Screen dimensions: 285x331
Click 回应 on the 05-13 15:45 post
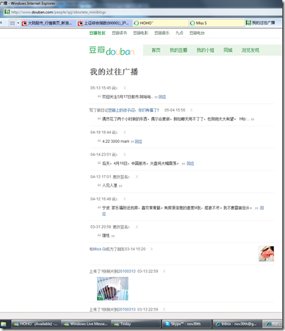tap(162, 97)
